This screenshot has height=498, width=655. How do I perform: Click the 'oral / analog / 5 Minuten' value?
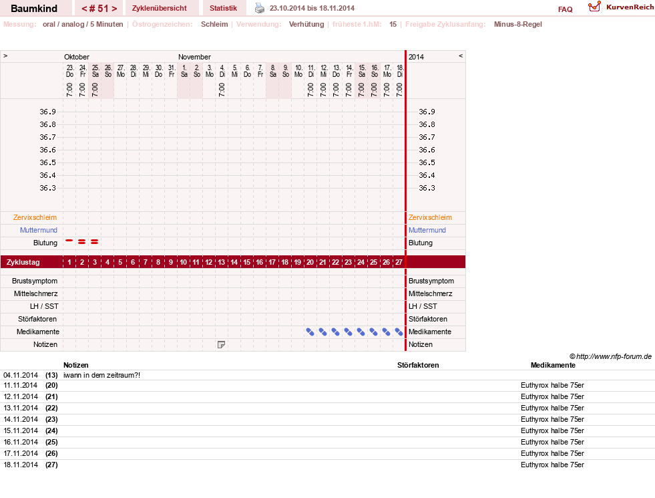coord(83,24)
